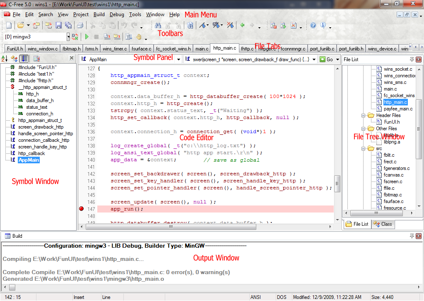
Task: Open the AppMain symbol dropdown
Action: click(178, 60)
